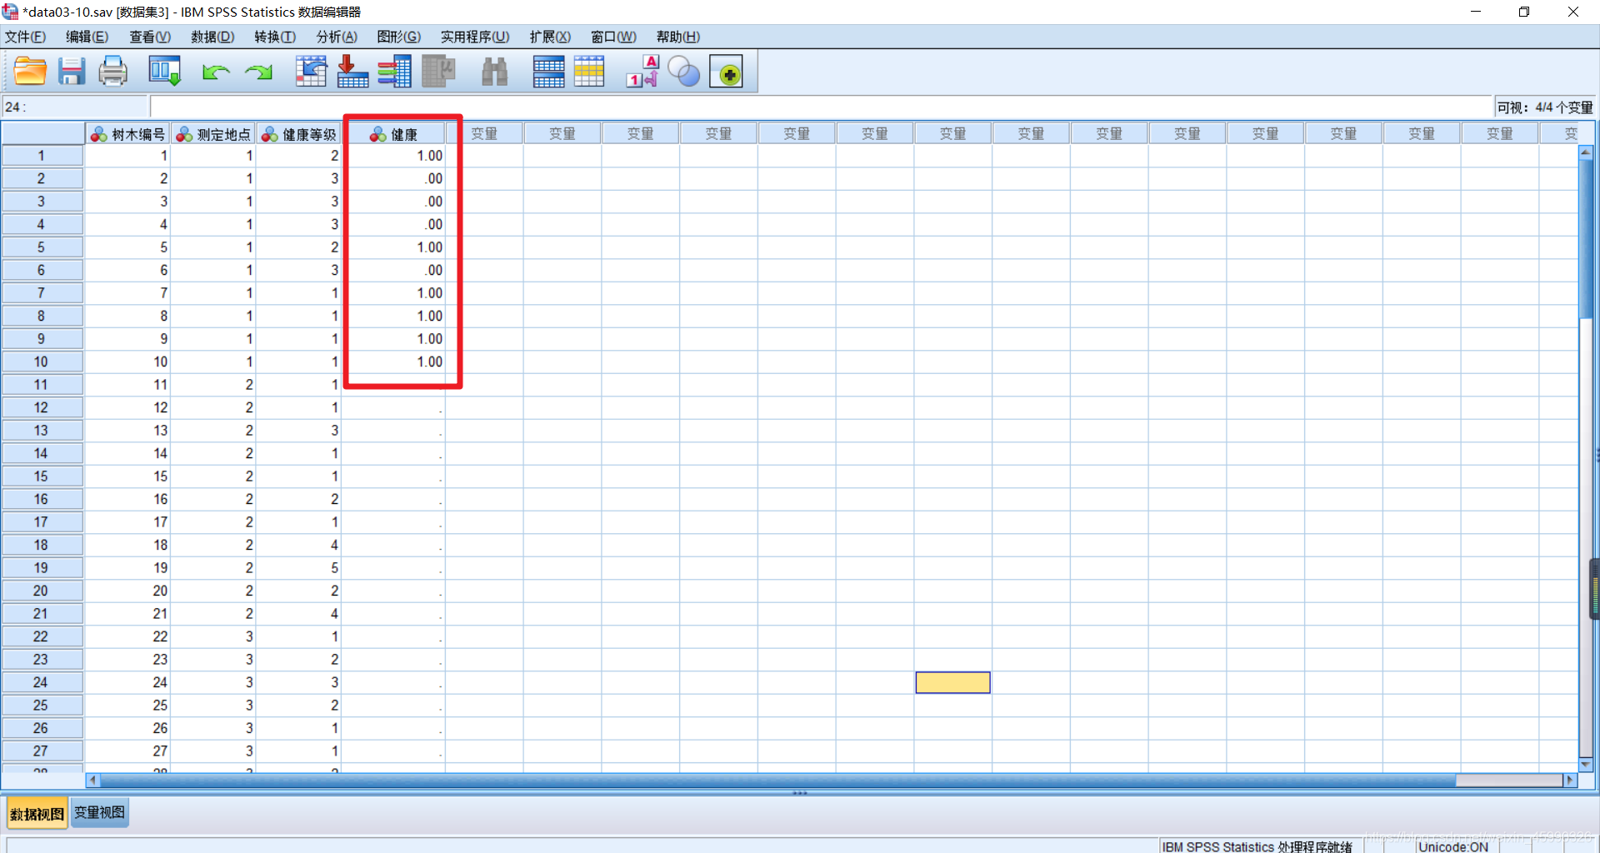Click the Select Cases toolbar icon
1600x853 pixels.
pyautogui.click(x=589, y=72)
